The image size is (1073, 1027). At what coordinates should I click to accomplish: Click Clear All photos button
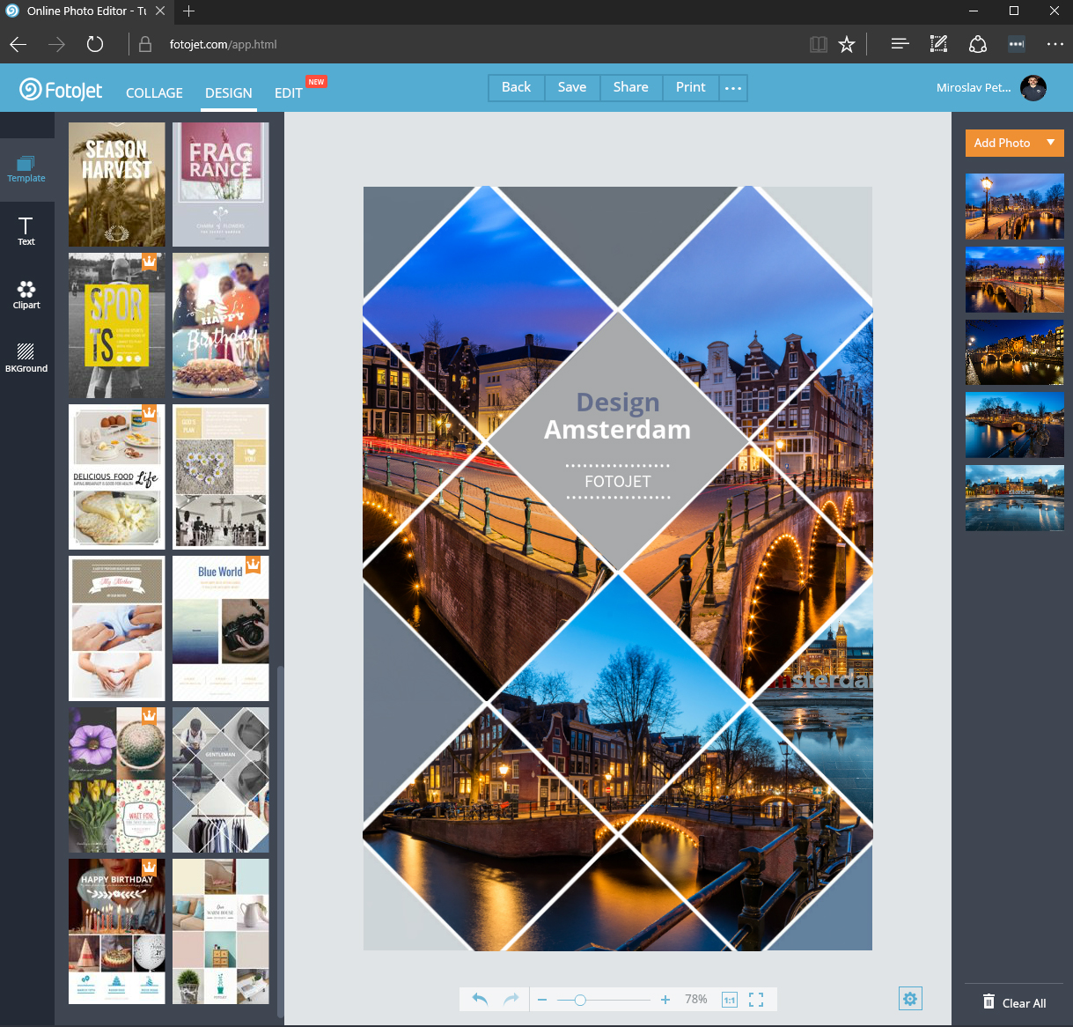(x=1014, y=1003)
